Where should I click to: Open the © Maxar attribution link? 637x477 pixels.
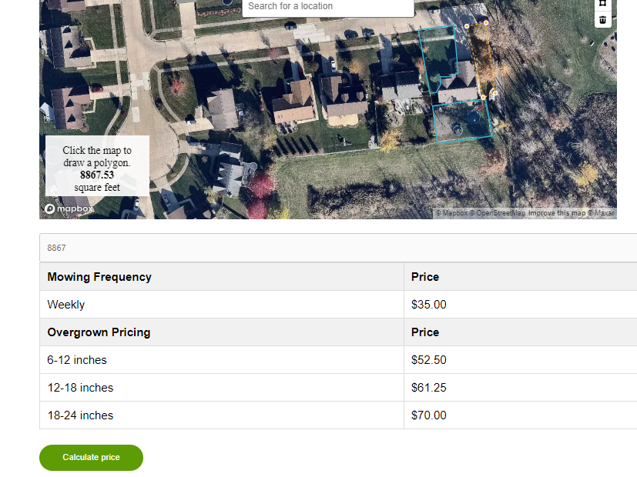602,213
